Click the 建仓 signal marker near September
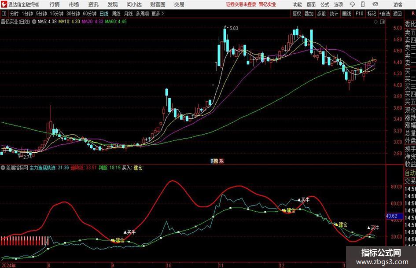This screenshot has height=268, width=416. click(118, 240)
